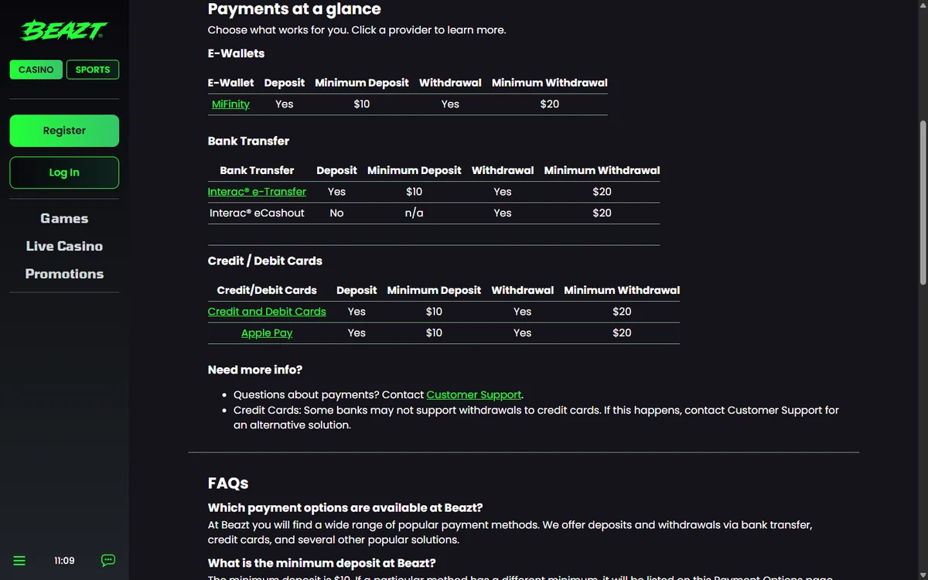The width and height of the screenshot is (928, 580).
Task: Click the Credit / Debit Cards section heading
Action: 265,261
